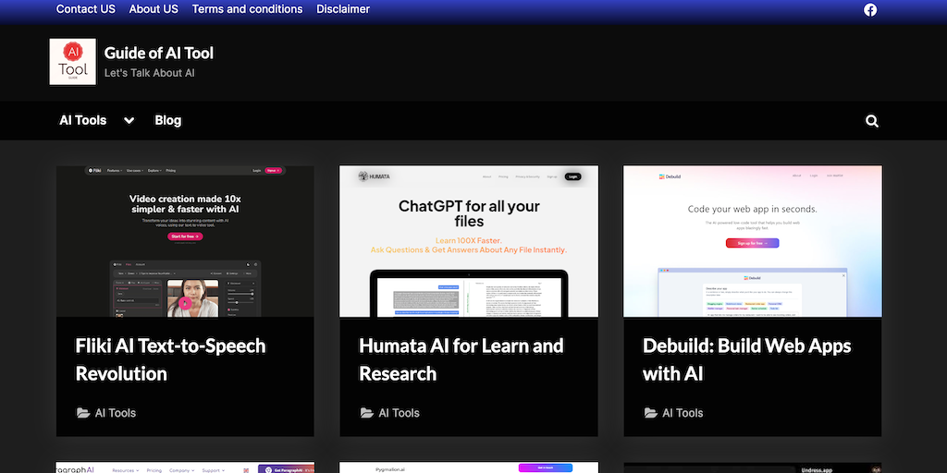
Task: Click folder icon under Fliki AI card
Action: click(x=82, y=413)
